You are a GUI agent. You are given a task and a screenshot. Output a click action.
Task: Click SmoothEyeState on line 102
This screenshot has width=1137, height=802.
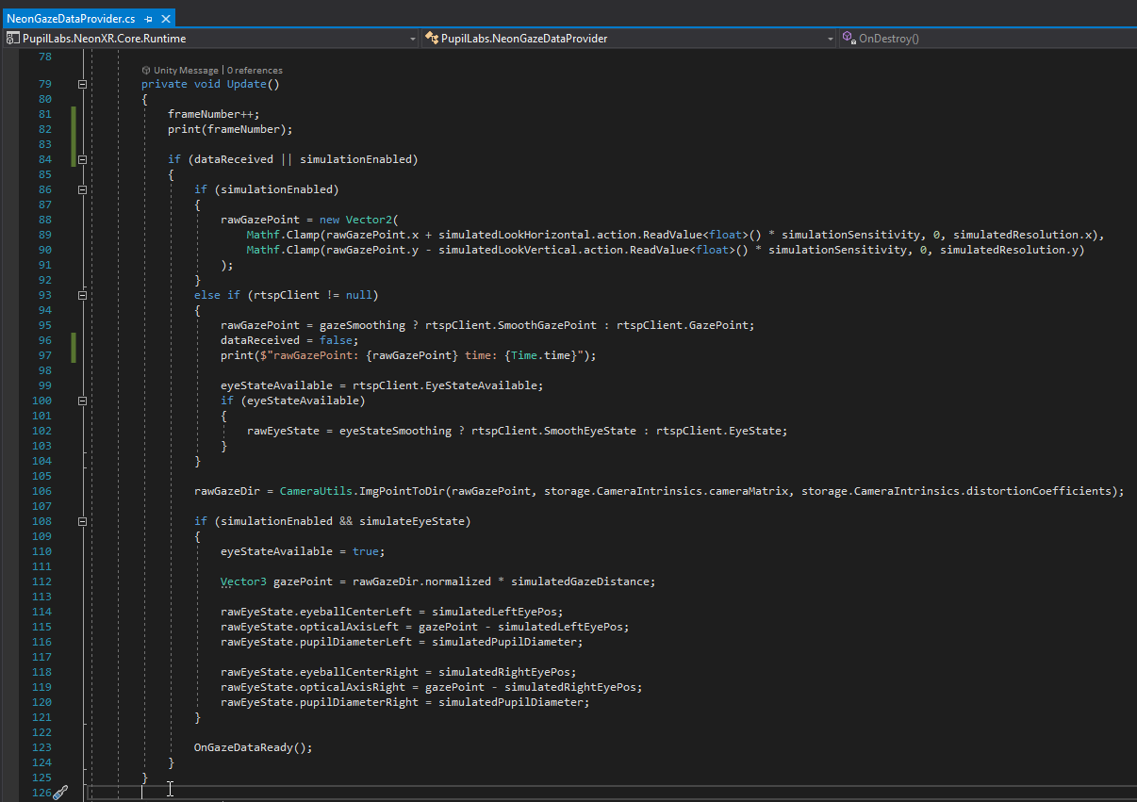tap(589, 431)
